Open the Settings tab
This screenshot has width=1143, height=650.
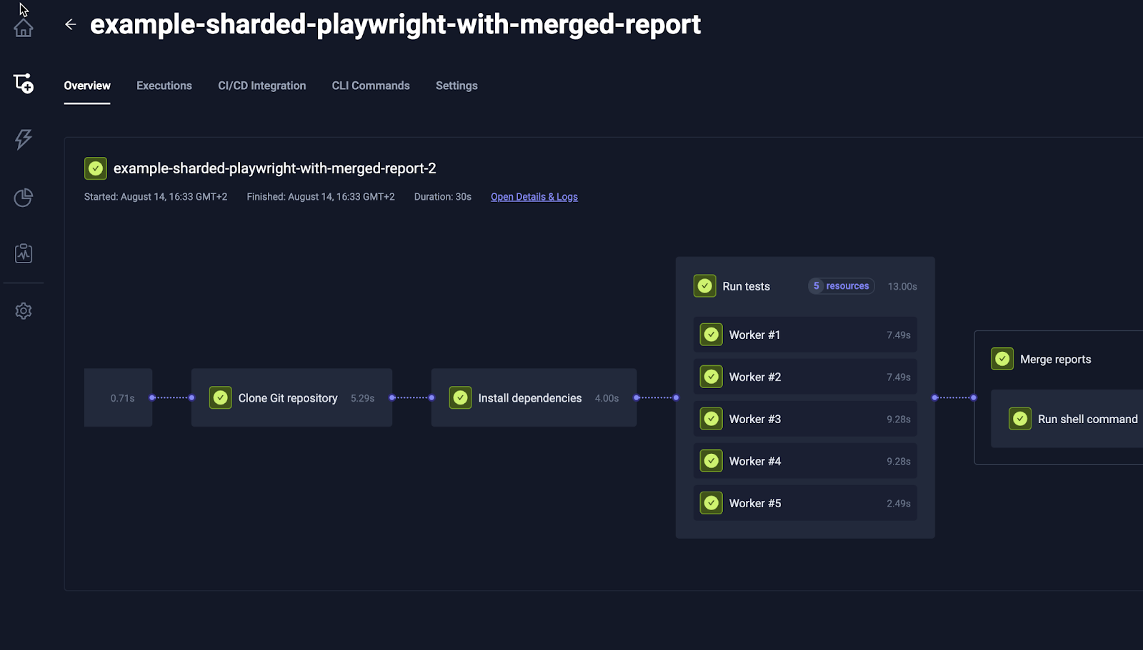click(x=456, y=86)
